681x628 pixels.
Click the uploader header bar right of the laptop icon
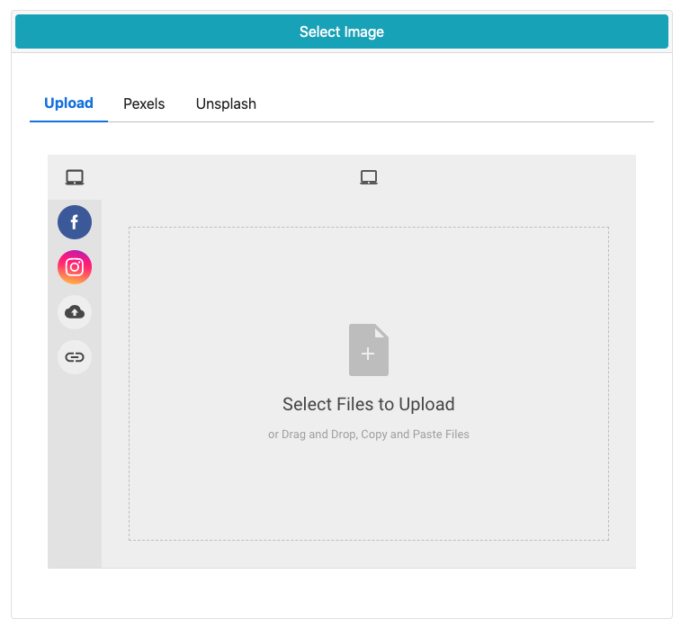click(x=504, y=177)
